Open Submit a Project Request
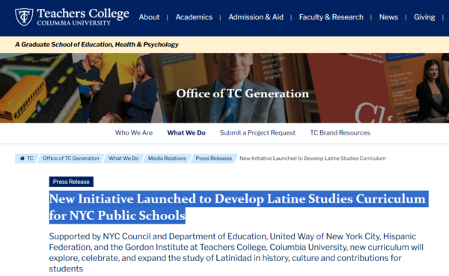The width and height of the screenshot is (449, 276). point(257,133)
